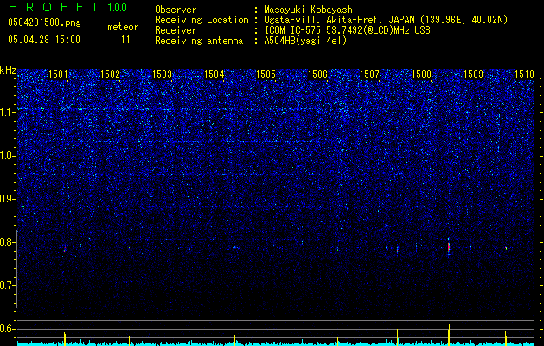Click the date stamp 05.04.28 15:00

[44, 40]
